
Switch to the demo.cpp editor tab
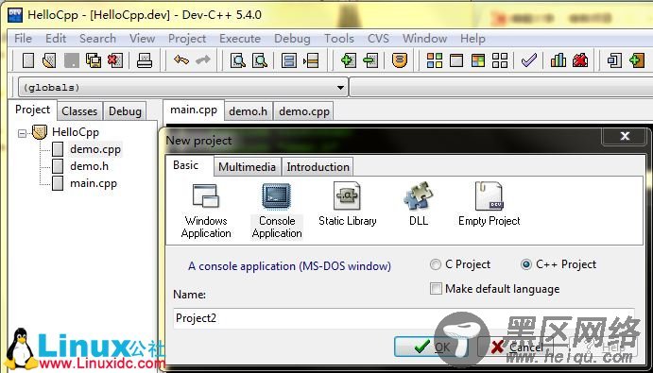coord(304,111)
